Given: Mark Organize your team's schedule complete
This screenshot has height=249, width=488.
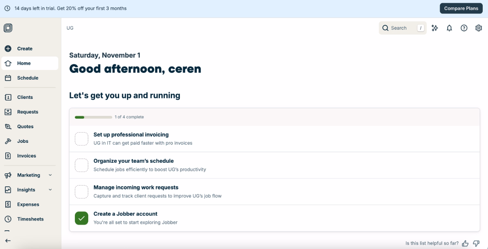Looking at the screenshot, I should click(81, 165).
